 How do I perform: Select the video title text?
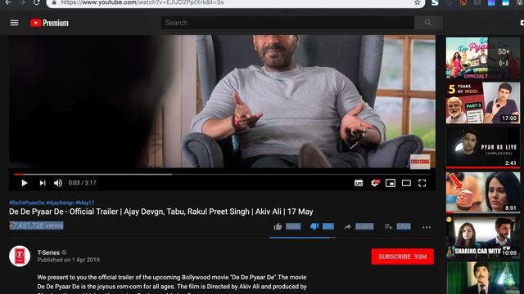161,212
